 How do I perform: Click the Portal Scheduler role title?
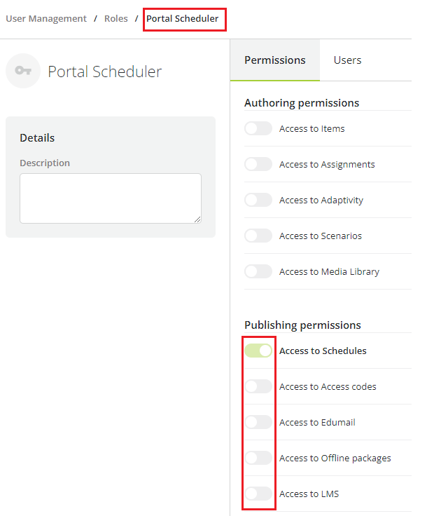tap(105, 72)
